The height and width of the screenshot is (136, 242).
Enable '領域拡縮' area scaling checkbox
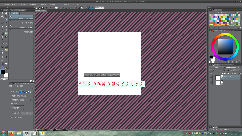click(12, 108)
